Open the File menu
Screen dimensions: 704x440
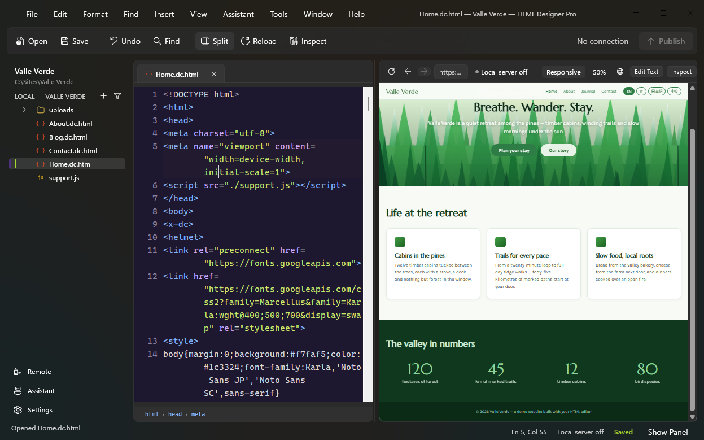tap(32, 14)
